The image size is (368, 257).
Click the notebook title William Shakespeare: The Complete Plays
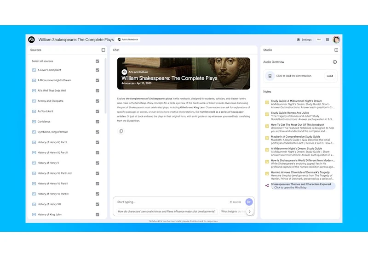76,39
